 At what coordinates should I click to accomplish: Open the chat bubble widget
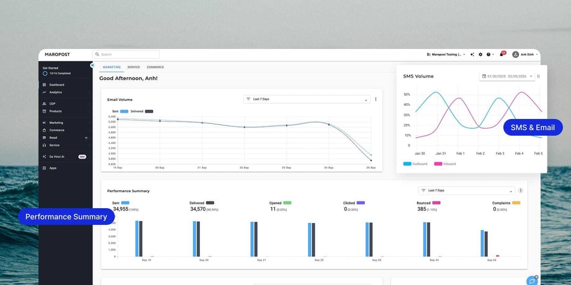(532, 281)
